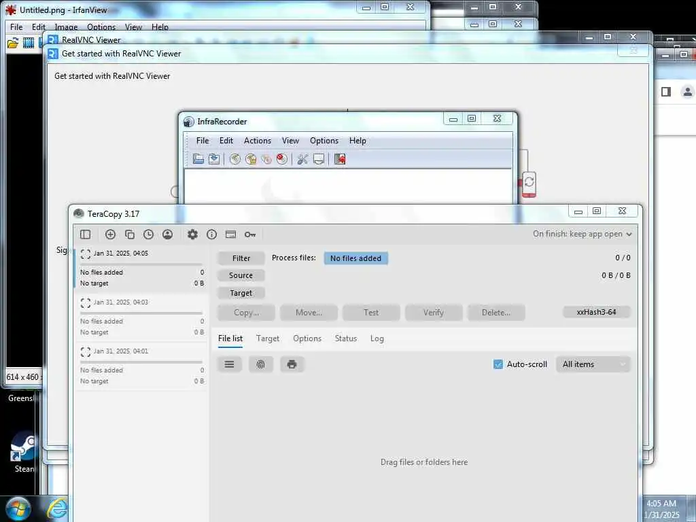
Task: Open the All items filter dropdown
Action: click(x=593, y=364)
